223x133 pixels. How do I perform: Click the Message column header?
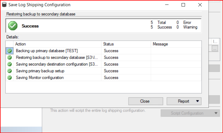(176, 44)
